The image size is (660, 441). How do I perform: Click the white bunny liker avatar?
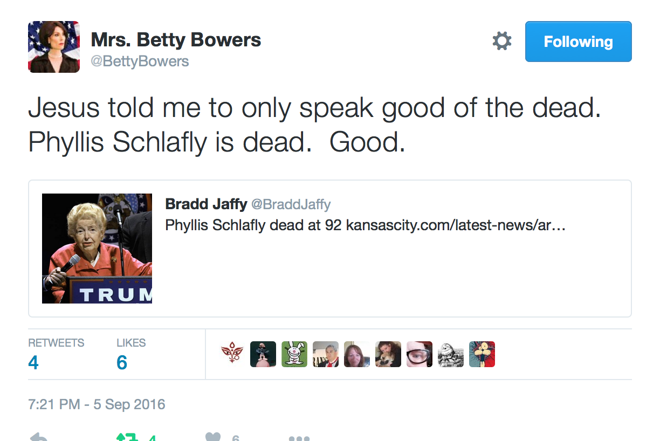[x=294, y=354]
